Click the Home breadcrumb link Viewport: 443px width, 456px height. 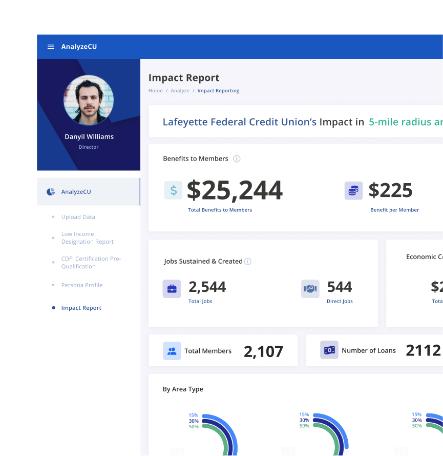pos(155,90)
